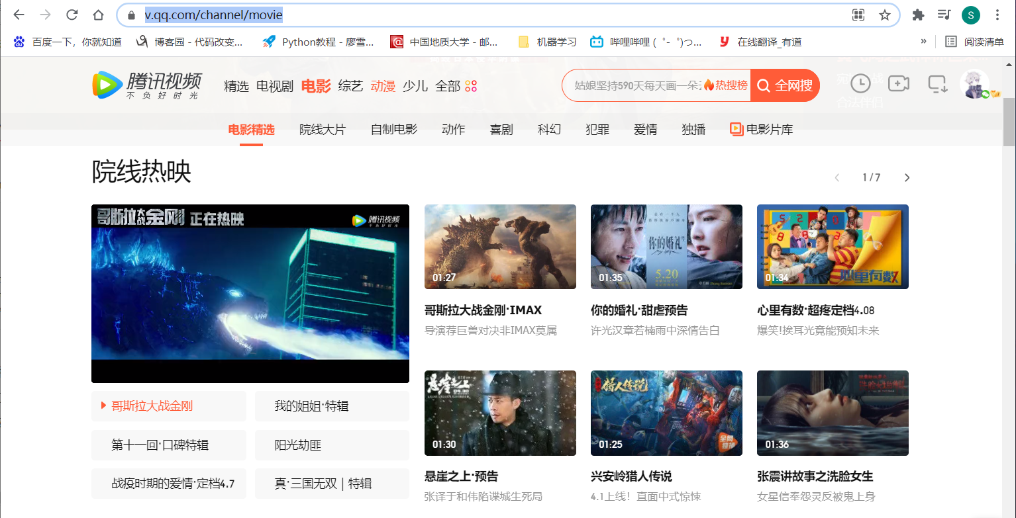Open 机器学习 bookmark folder
Image resolution: width=1016 pixels, height=518 pixels.
[x=547, y=42]
